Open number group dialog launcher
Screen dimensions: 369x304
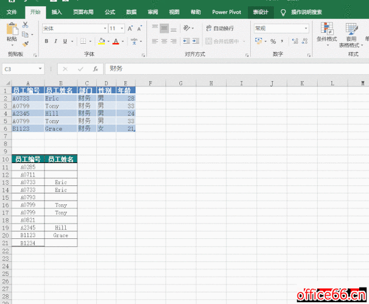(x=309, y=55)
